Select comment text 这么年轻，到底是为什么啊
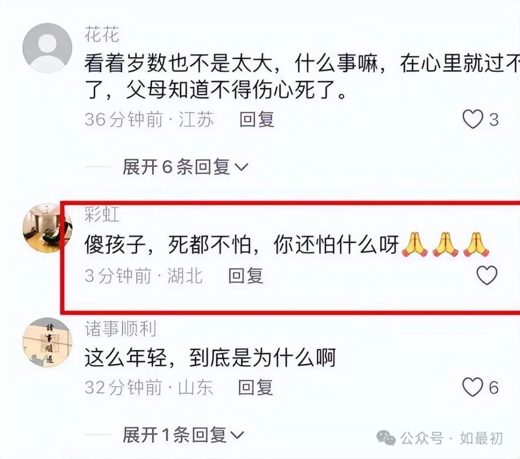520x459 pixels. [210, 357]
